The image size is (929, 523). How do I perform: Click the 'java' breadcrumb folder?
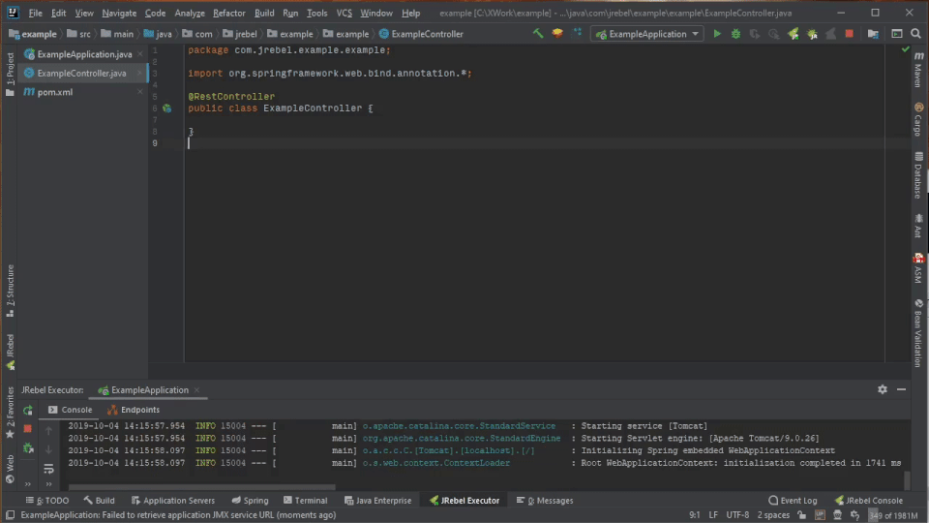click(x=158, y=34)
